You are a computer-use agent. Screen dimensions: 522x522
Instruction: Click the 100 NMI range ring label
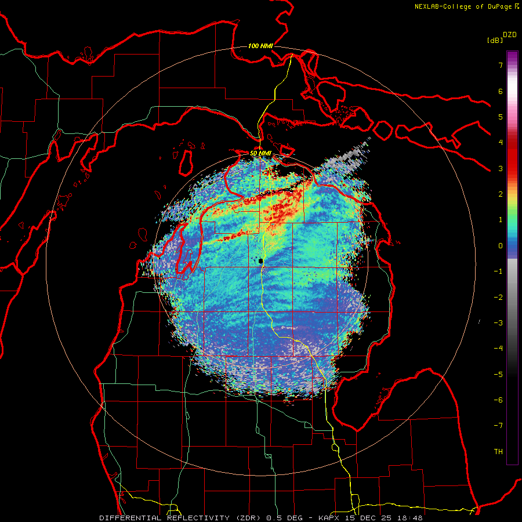click(x=260, y=46)
